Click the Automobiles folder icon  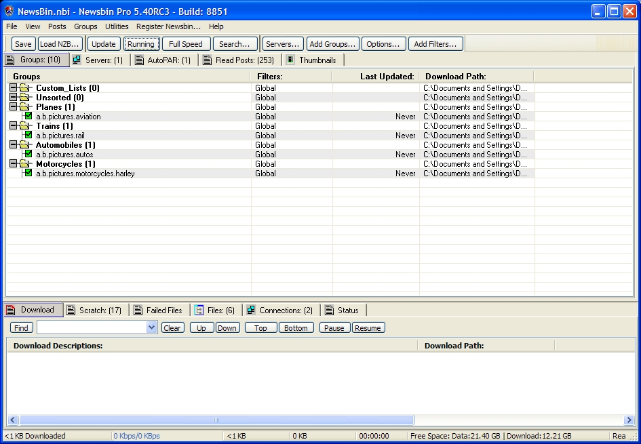pyautogui.click(x=25, y=144)
